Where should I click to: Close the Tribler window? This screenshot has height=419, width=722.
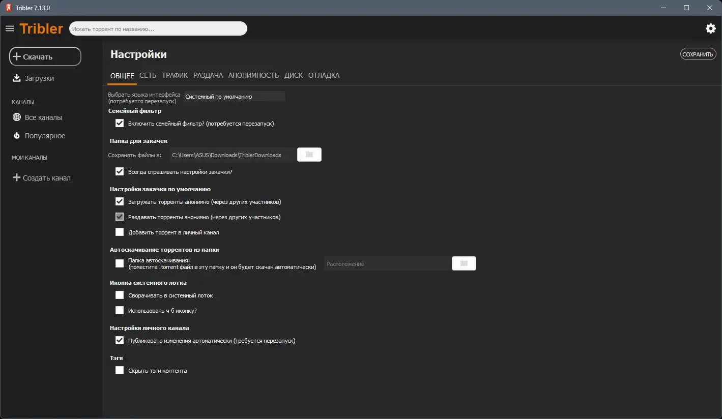710,8
